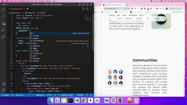
Task: Open the Accounts menu in activity bar
Action: (x=3, y=83)
